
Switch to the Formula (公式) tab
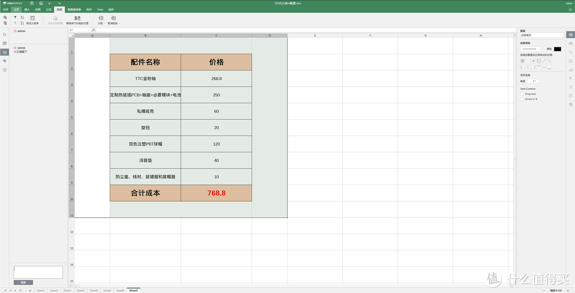click(x=48, y=10)
